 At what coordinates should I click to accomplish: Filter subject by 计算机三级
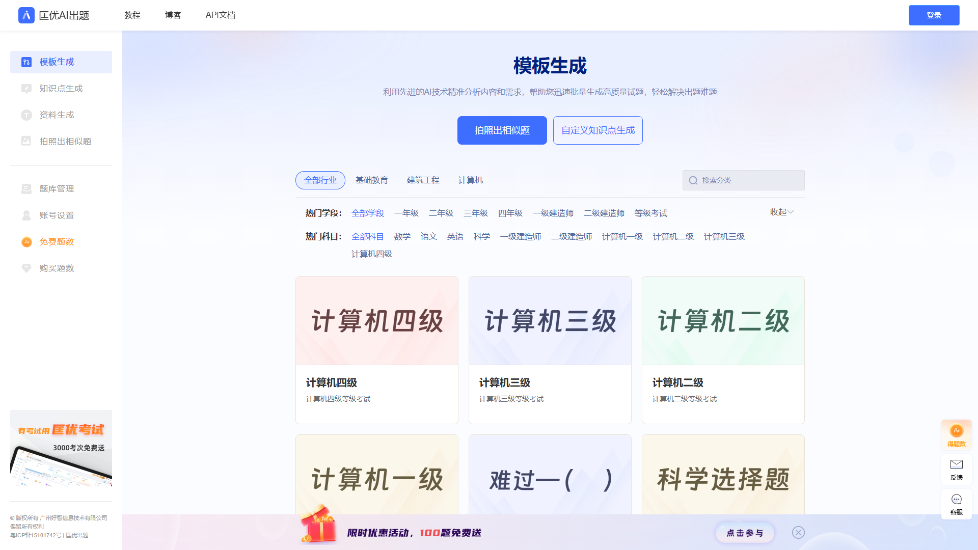[724, 237]
